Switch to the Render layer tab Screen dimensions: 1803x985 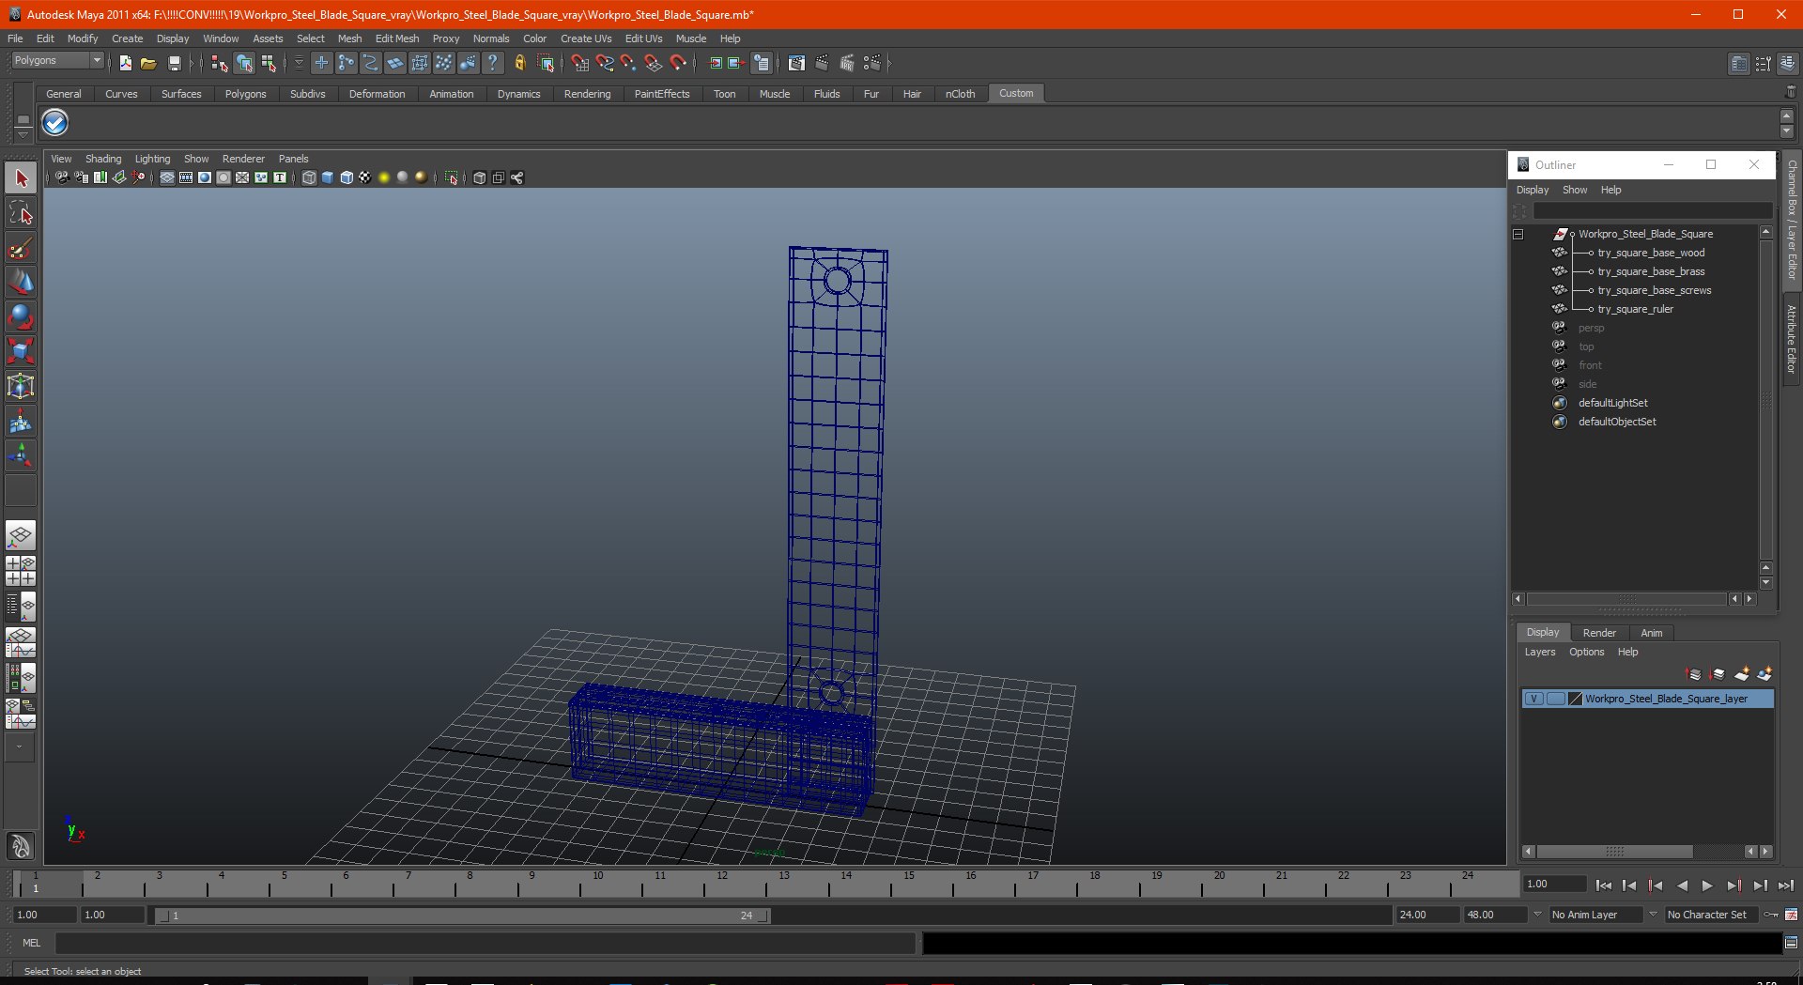coord(1599,633)
